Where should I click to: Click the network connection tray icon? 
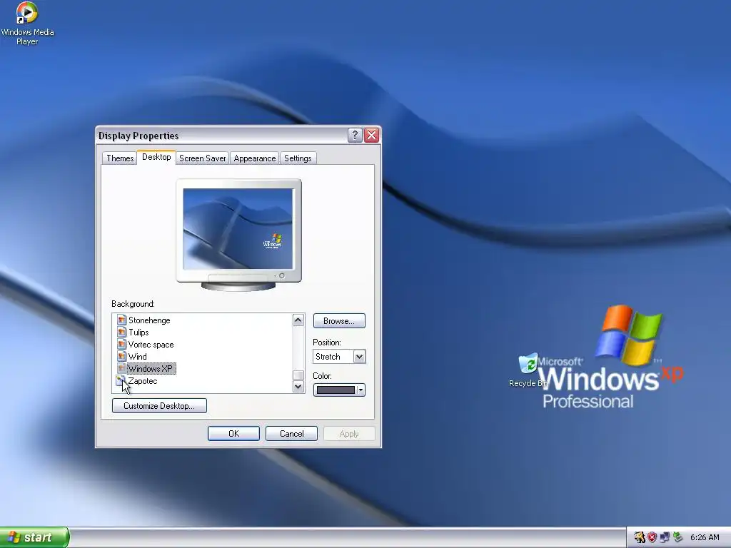point(665,538)
